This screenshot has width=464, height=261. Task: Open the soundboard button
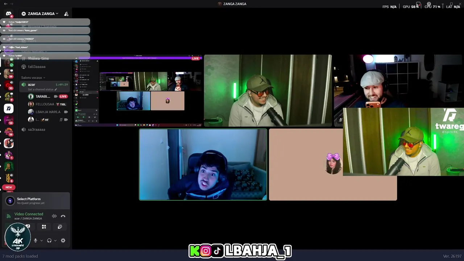pos(60,227)
